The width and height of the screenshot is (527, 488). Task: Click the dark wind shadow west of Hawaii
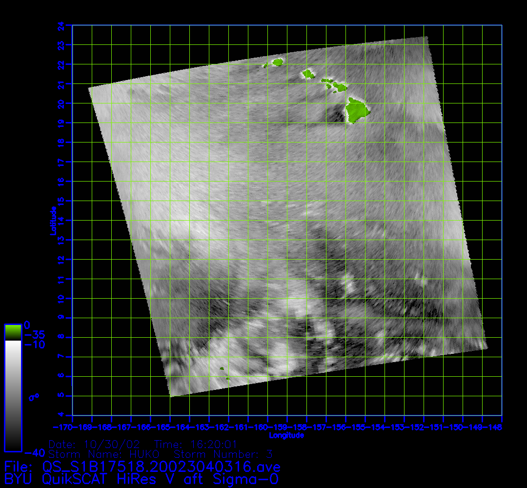tap(336, 116)
